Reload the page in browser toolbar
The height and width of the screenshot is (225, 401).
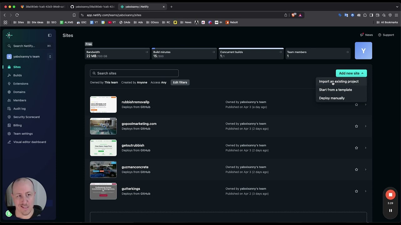tap(17, 15)
